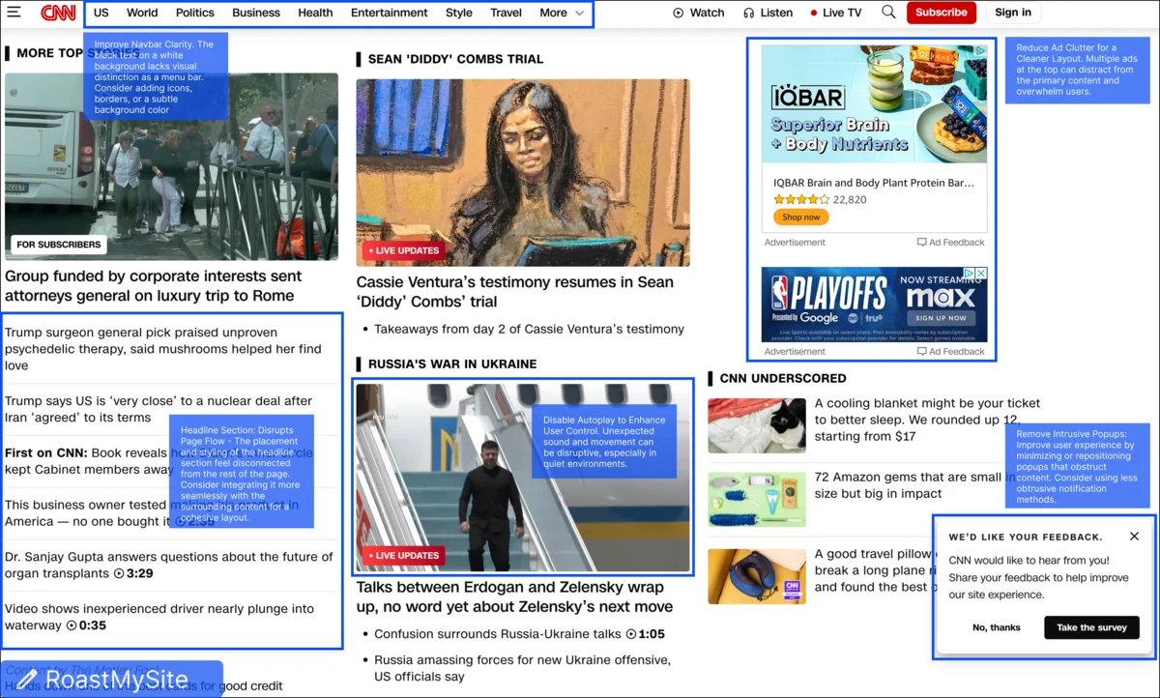
Task: Click the NBA Playoffs Max banner ad
Action: [874, 305]
